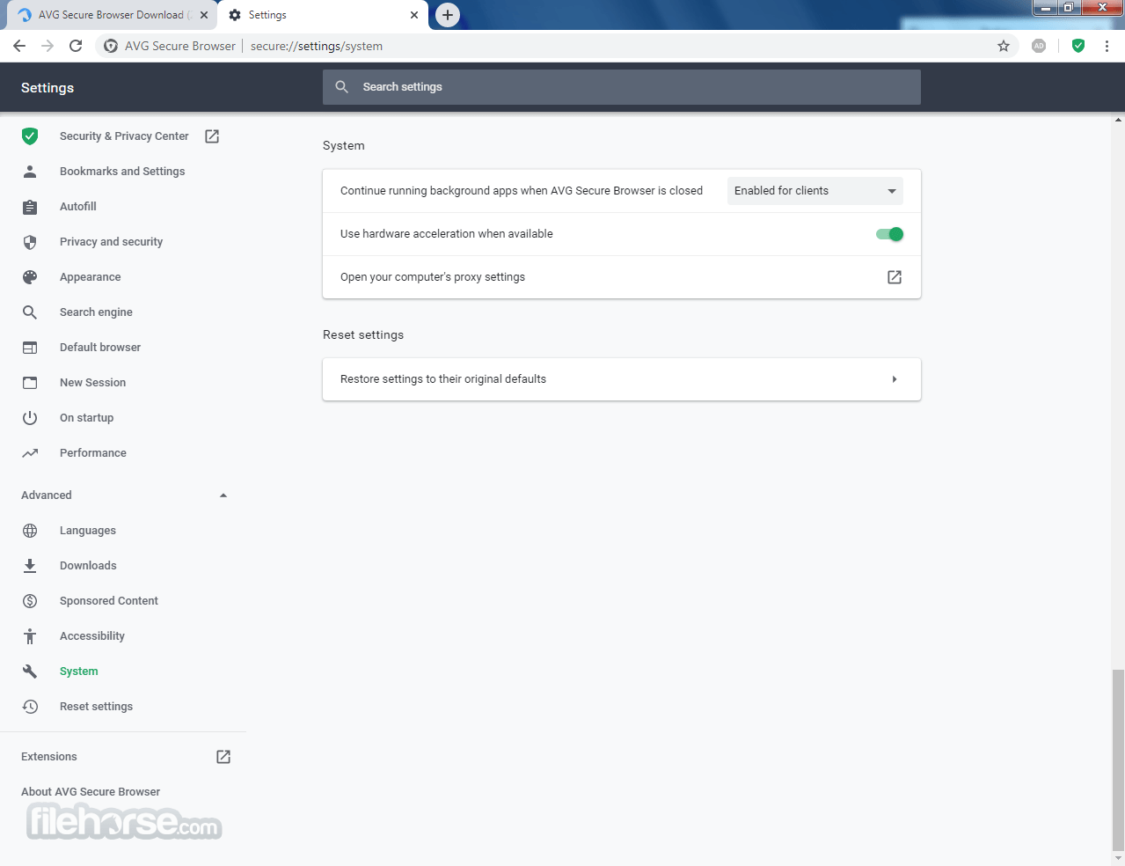Click the Search engine magnifier icon
1125x866 pixels.
pyautogui.click(x=30, y=312)
